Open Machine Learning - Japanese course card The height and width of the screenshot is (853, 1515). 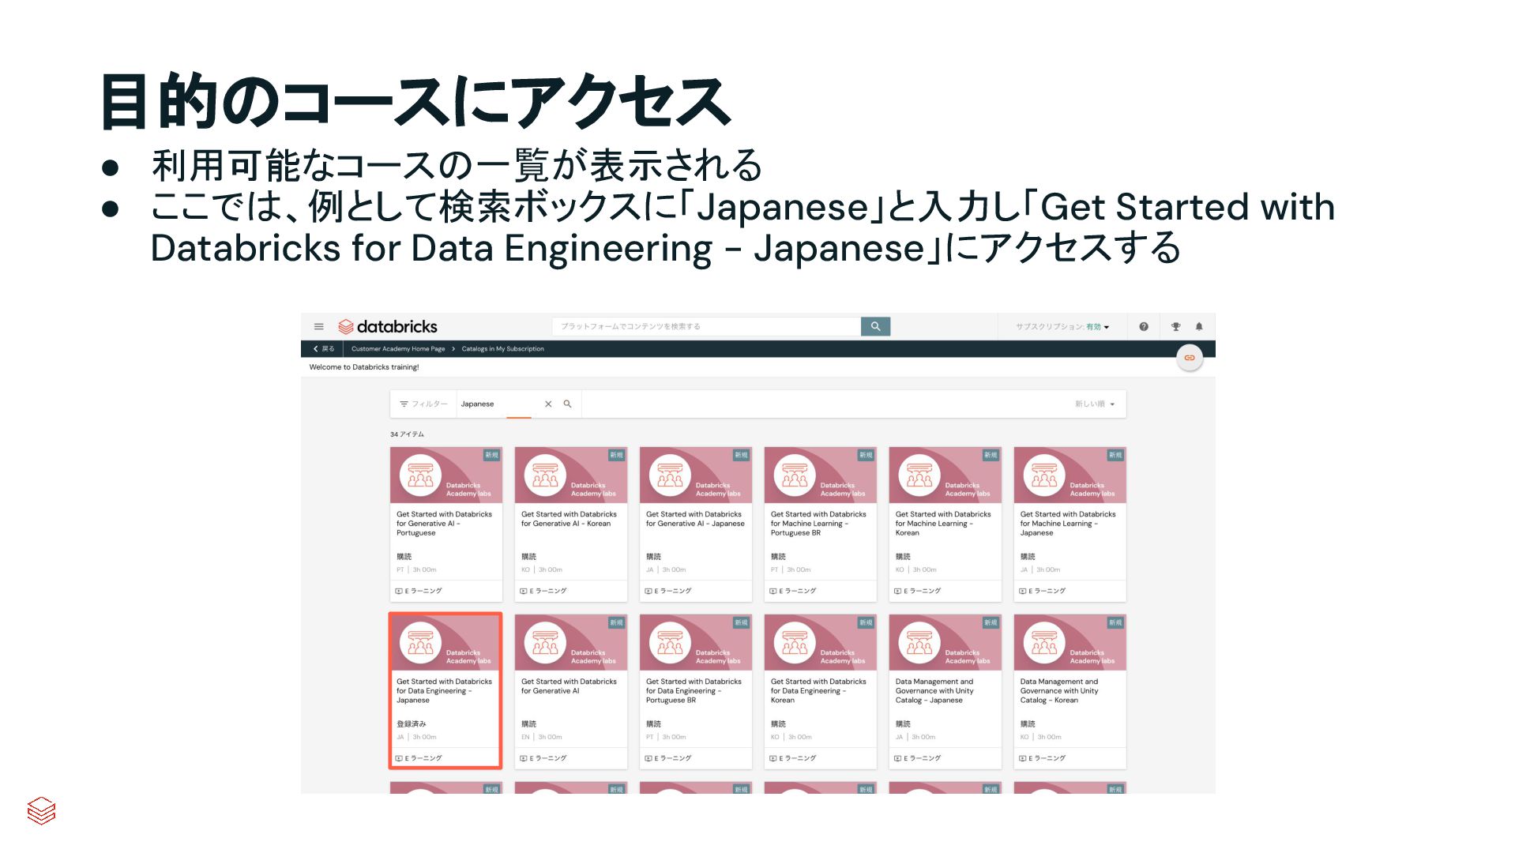(1070, 524)
